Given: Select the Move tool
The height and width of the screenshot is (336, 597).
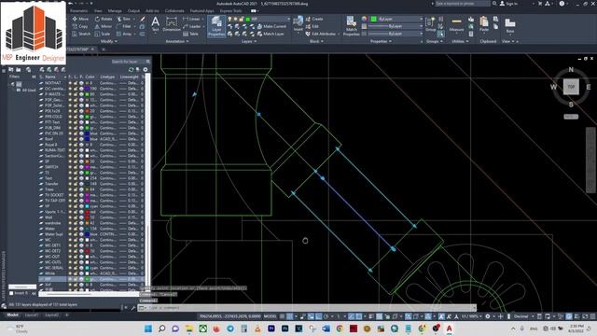Looking at the screenshot, I should click(80, 19).
